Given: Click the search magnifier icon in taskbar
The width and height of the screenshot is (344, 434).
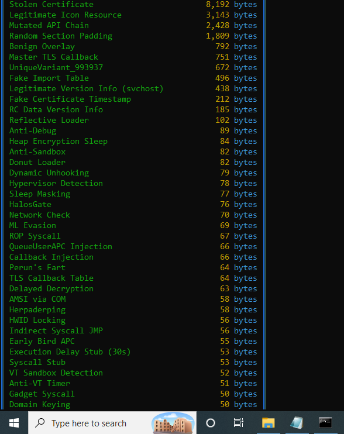Looking at the screenshot, I should [40, 423].
